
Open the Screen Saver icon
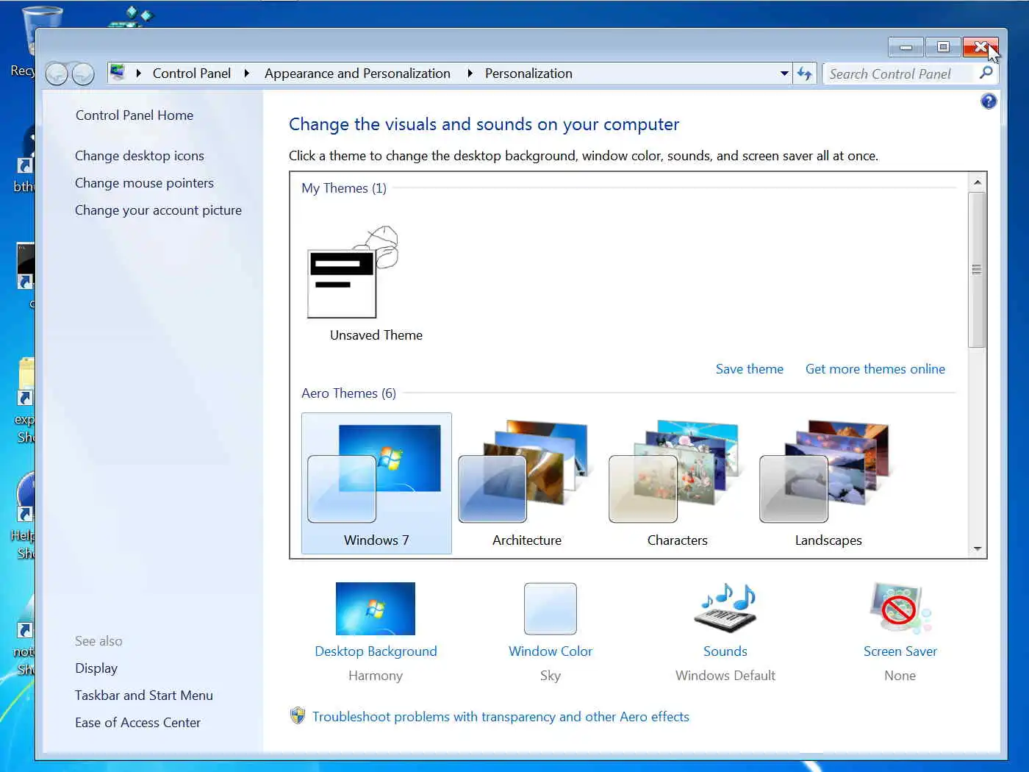coord(900,609)
